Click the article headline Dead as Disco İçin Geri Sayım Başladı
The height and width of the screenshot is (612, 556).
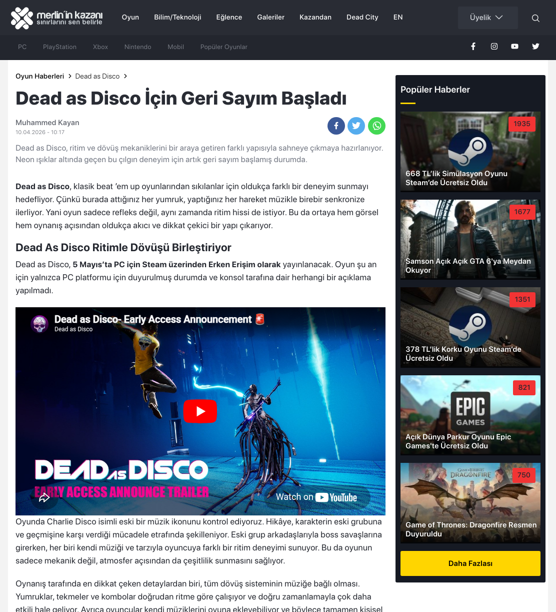point(181,99)
